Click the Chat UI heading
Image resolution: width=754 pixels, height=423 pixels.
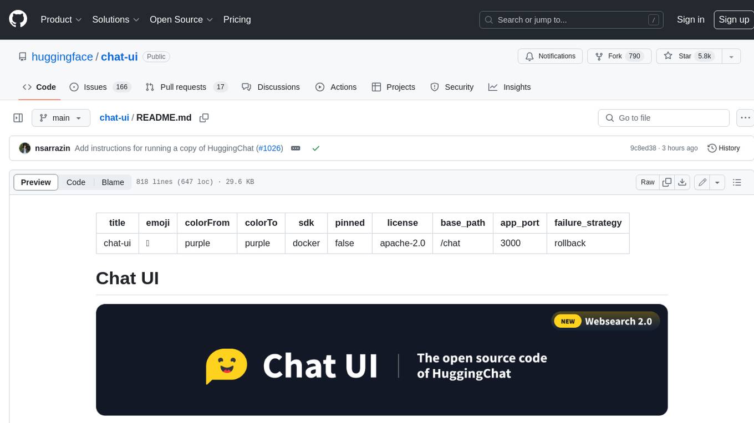[128, 278]
